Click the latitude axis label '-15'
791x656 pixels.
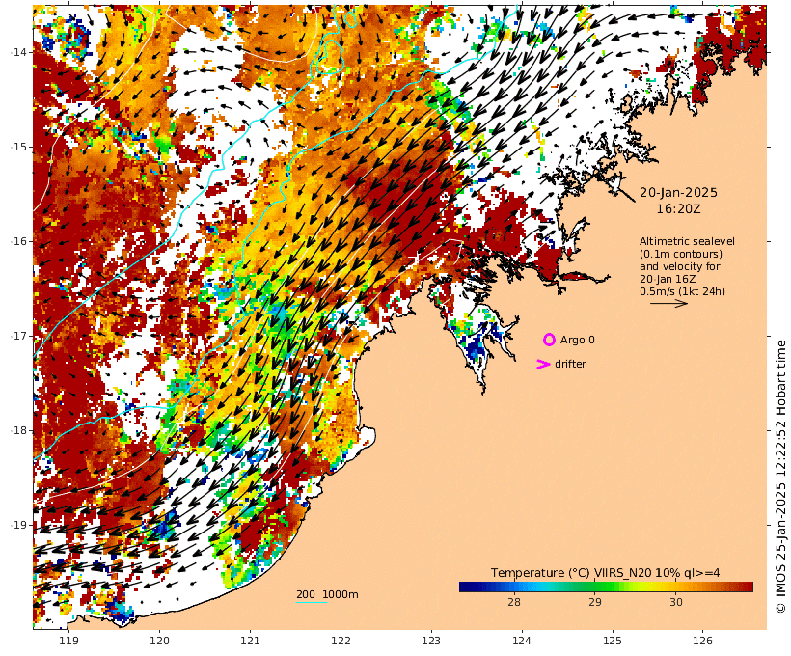click(18, 147)
